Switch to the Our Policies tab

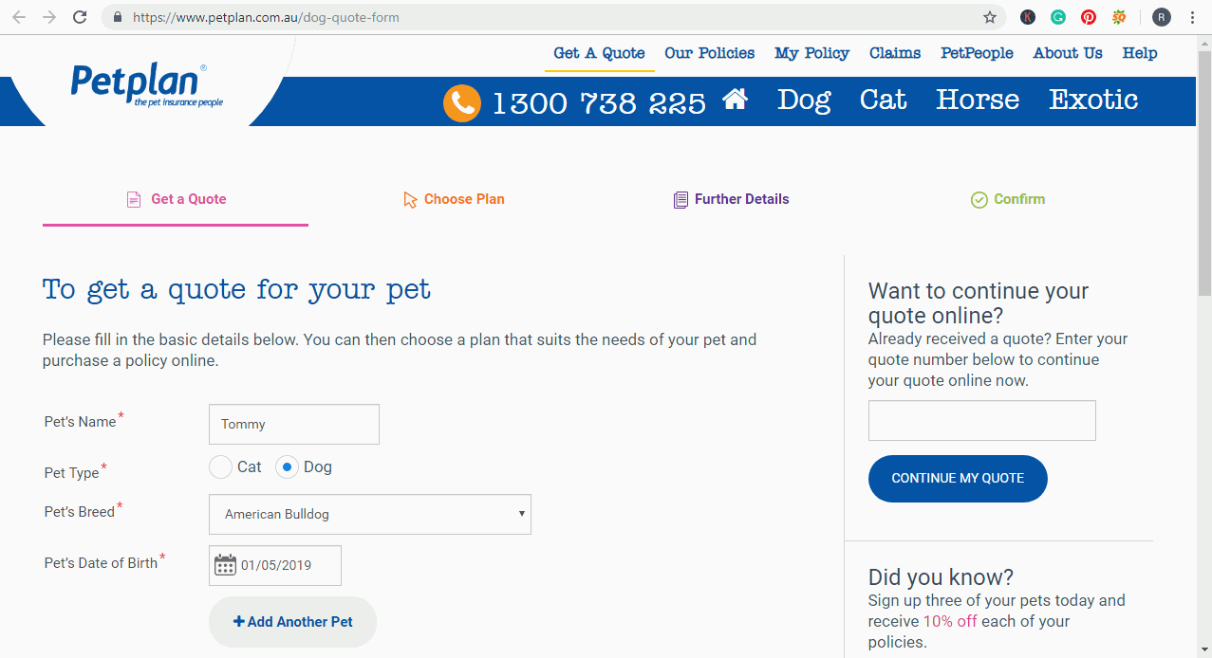[709, 53]
